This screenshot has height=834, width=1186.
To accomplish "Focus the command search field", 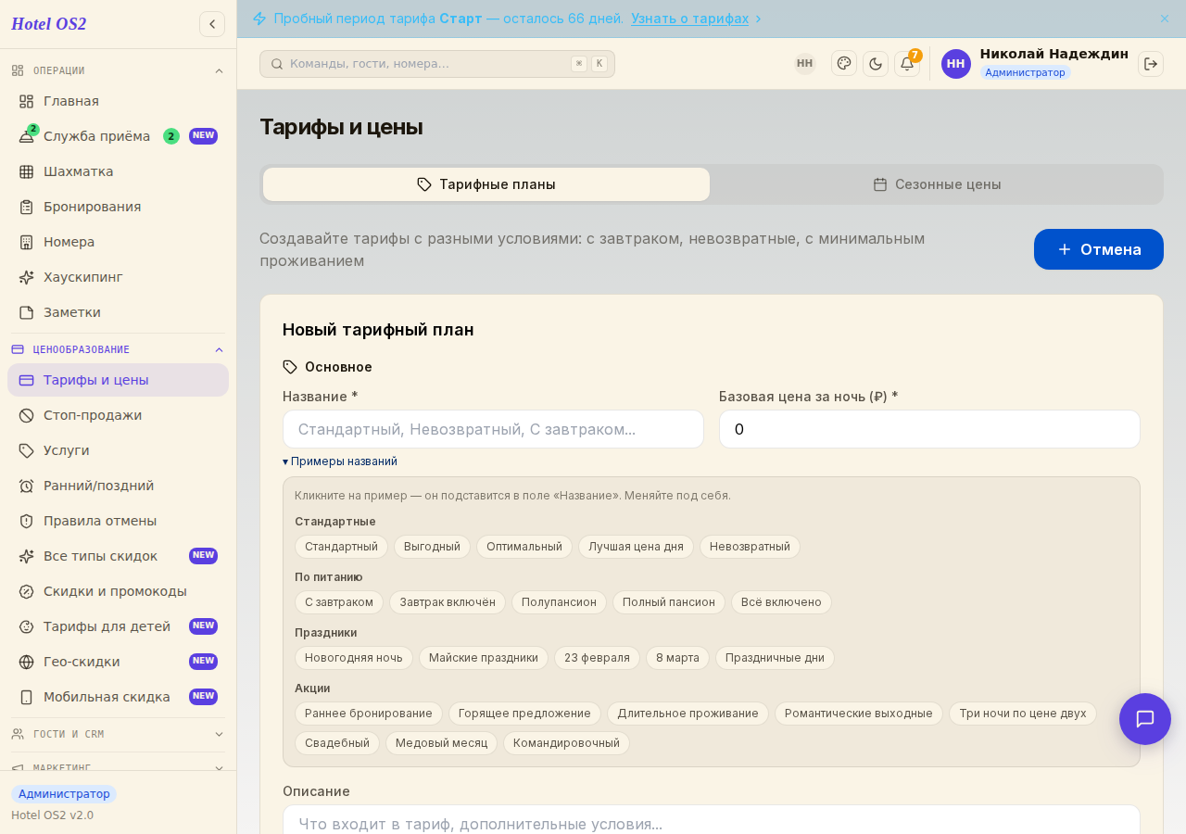I will (437, 64).
